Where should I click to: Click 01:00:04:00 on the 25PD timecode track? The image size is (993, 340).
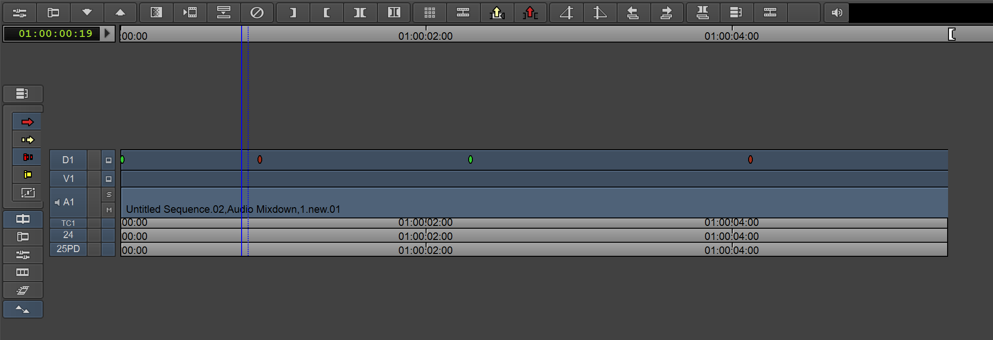coord(732,250)
